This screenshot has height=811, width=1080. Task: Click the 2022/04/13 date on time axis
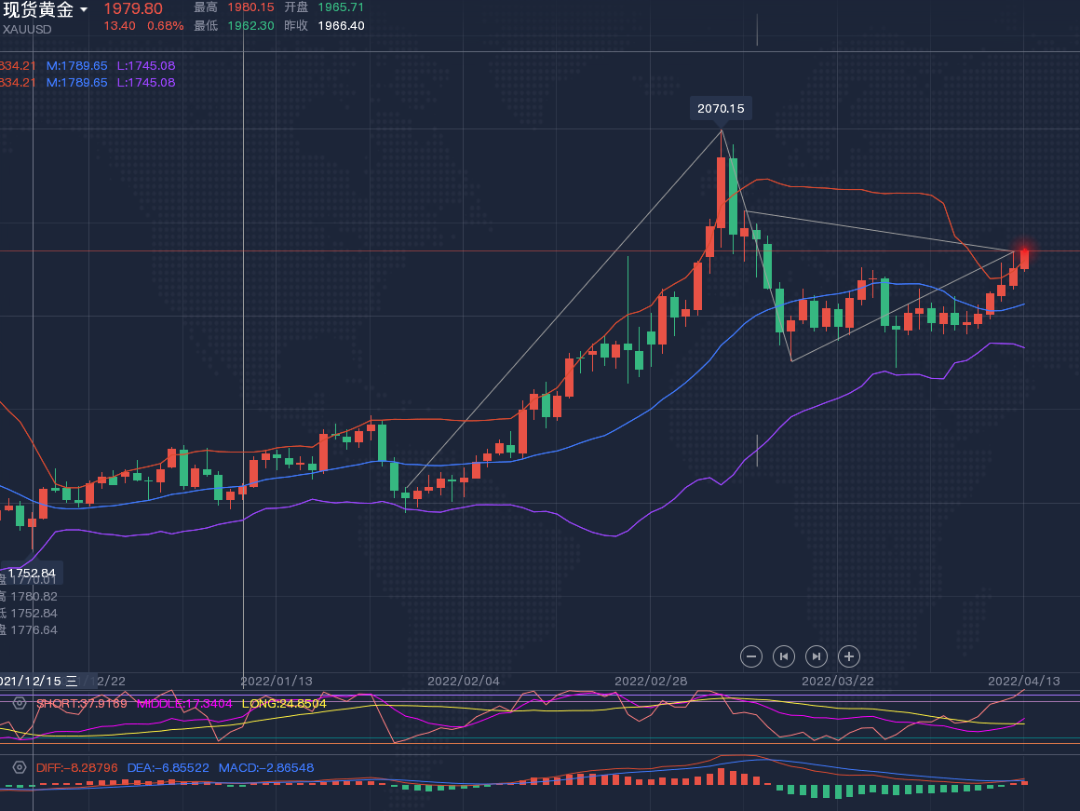(1023, 681)
